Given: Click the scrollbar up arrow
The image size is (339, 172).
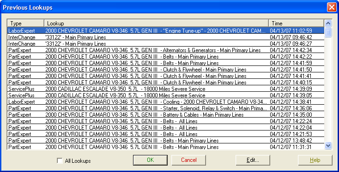Looking at the screenshot, I should coord(328,23).
